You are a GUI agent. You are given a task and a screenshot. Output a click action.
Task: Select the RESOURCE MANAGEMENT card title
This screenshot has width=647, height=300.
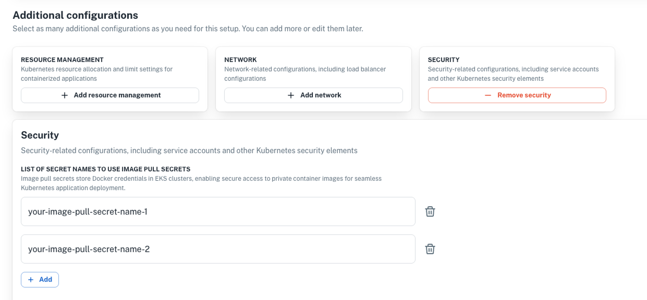point(62,60)
